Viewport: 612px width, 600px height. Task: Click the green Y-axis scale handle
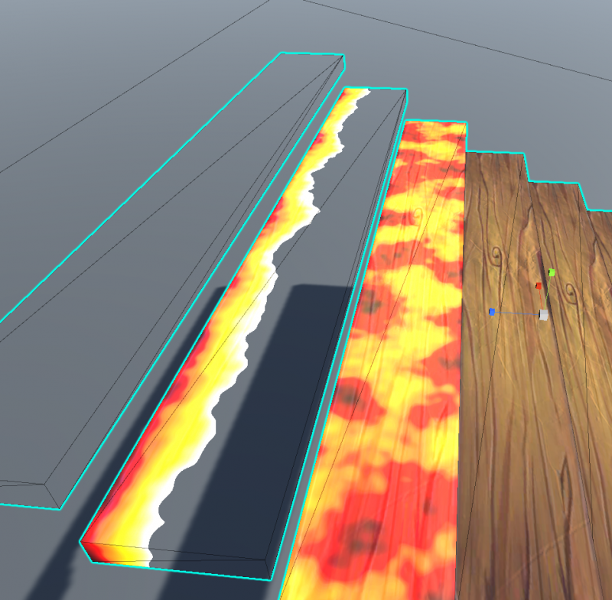(551, 272)
